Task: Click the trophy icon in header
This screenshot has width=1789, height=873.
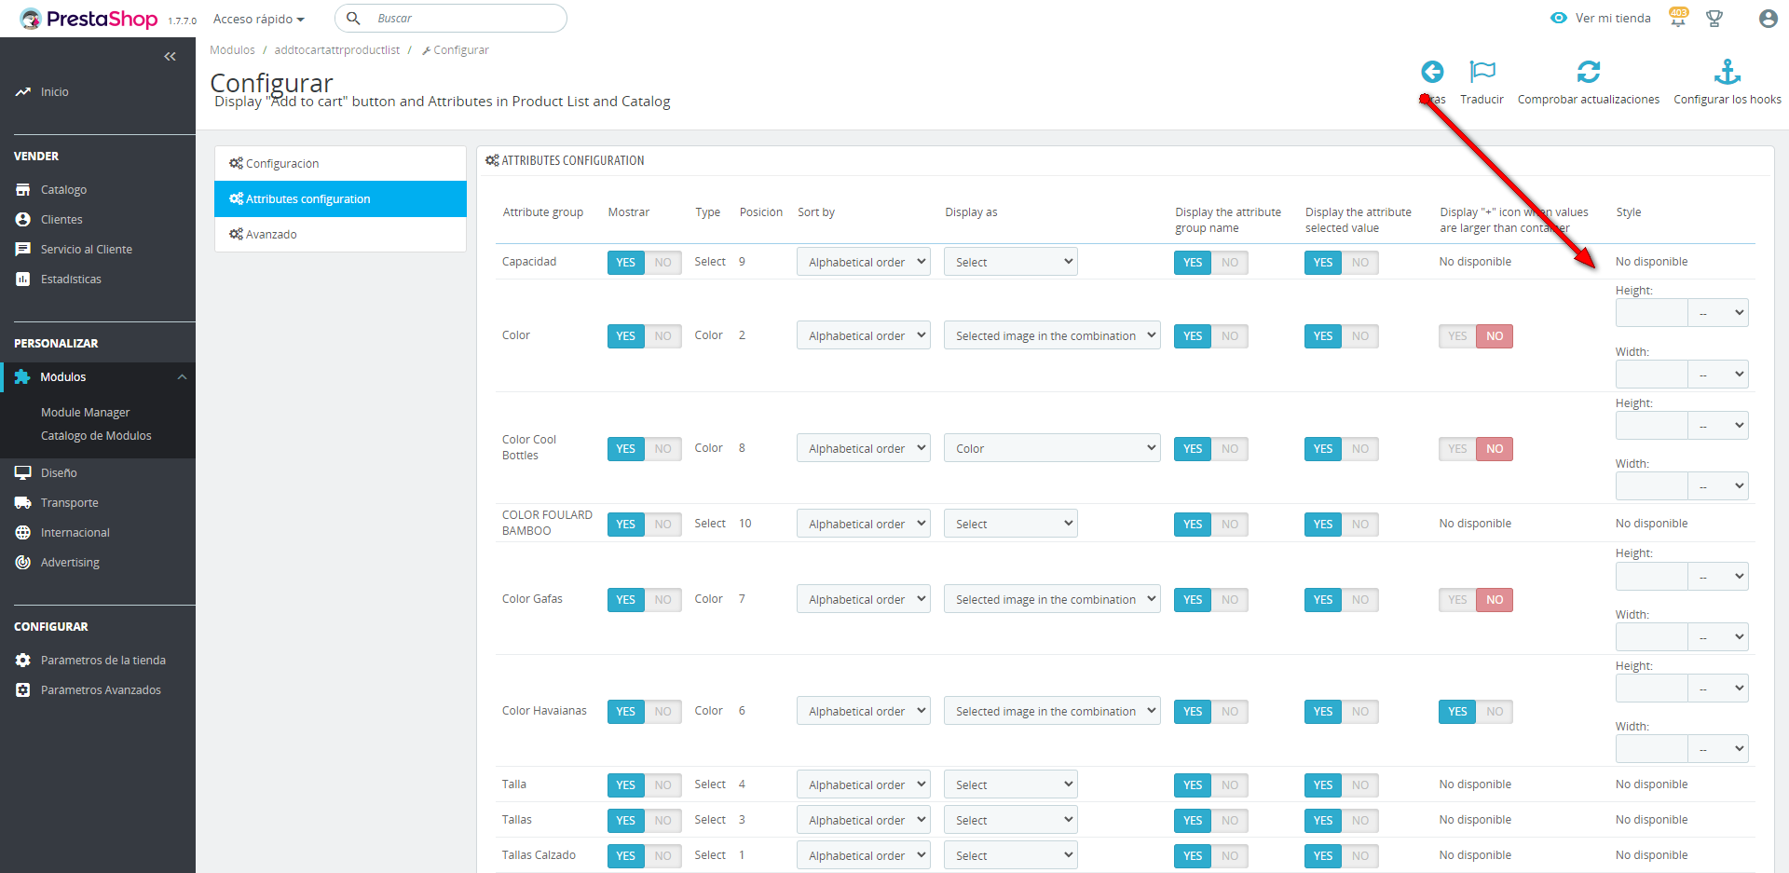Action: [1714, 19]
